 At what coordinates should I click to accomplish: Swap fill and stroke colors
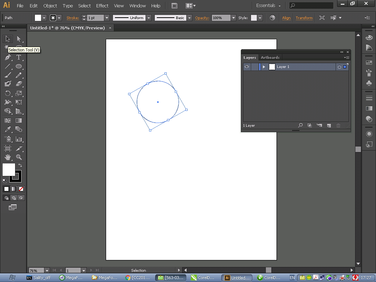point(21,165)
